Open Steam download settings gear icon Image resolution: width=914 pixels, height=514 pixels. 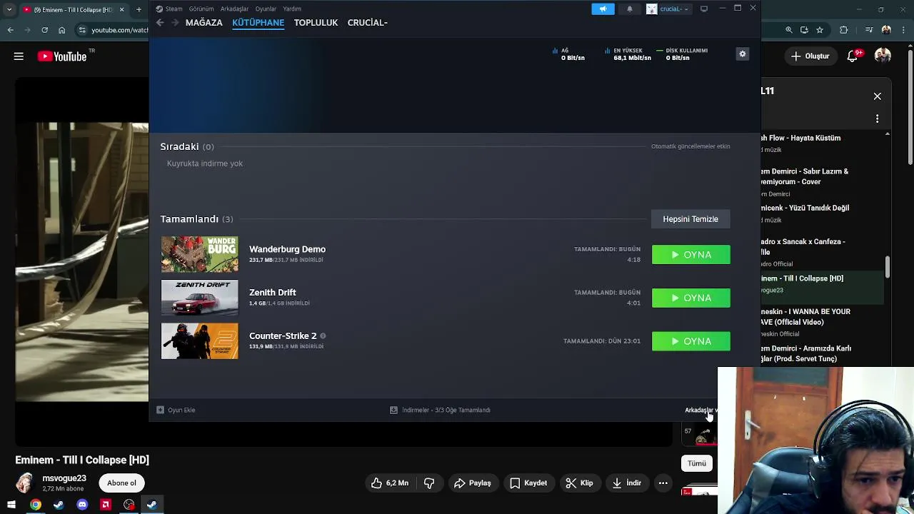(743, 54)
